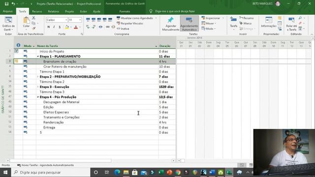The image size is (315, 177).
Task: Switch to the Relatório tab
Action: (x=54, y=11)
